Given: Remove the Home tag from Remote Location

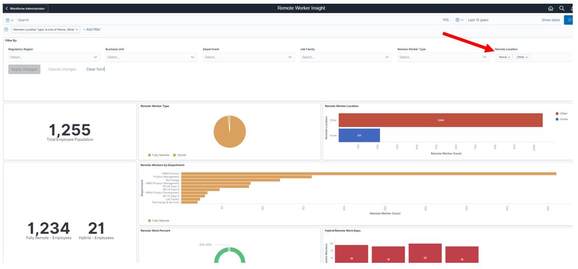Looking at the screenshot, I should pyautogui.click(x=509, y=57).
